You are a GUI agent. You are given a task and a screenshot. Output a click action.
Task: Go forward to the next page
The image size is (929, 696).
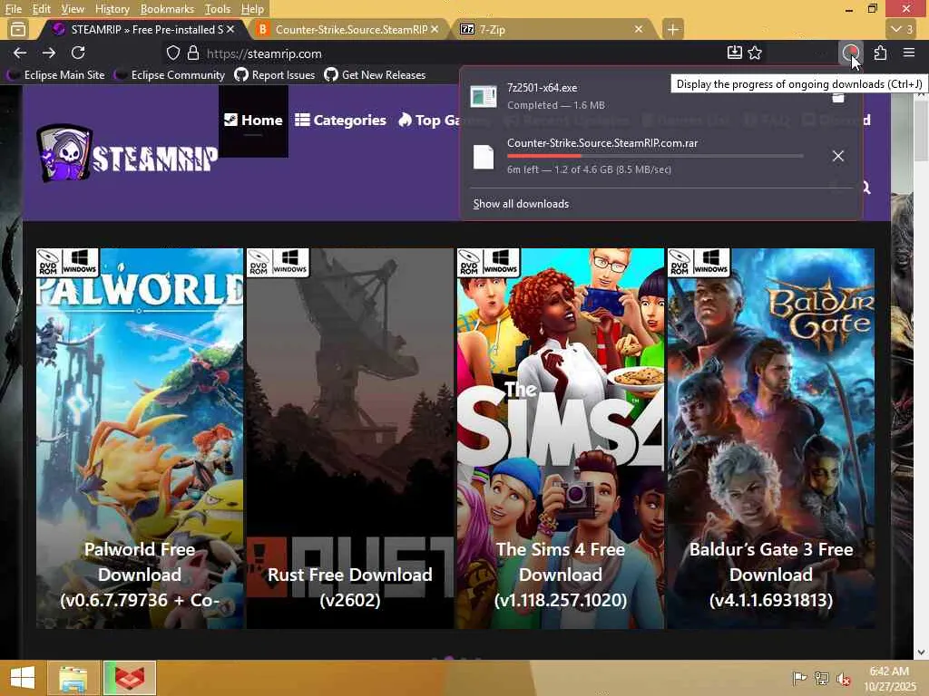[49, 53]
